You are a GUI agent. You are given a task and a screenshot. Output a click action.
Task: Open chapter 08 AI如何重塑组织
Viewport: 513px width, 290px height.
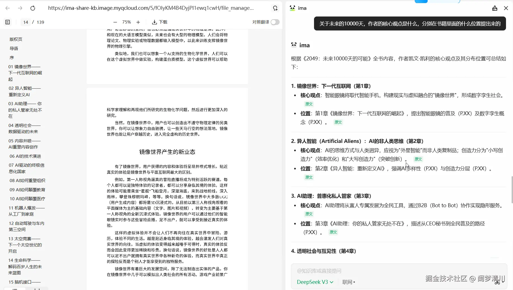coord(27,180)
